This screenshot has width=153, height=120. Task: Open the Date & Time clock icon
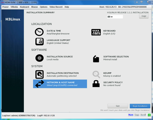[39, 32]
